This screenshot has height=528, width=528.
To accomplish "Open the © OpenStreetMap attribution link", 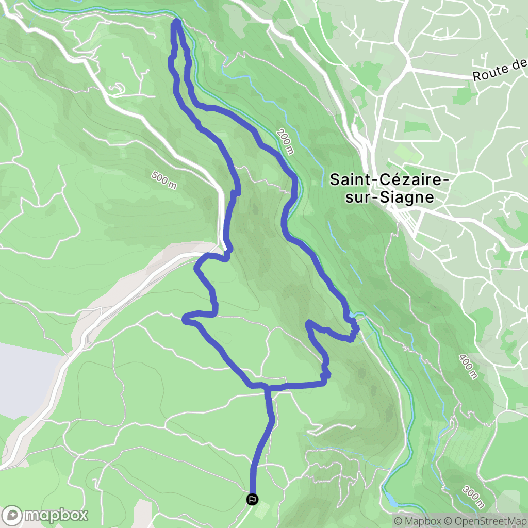I will coord(485,521).
